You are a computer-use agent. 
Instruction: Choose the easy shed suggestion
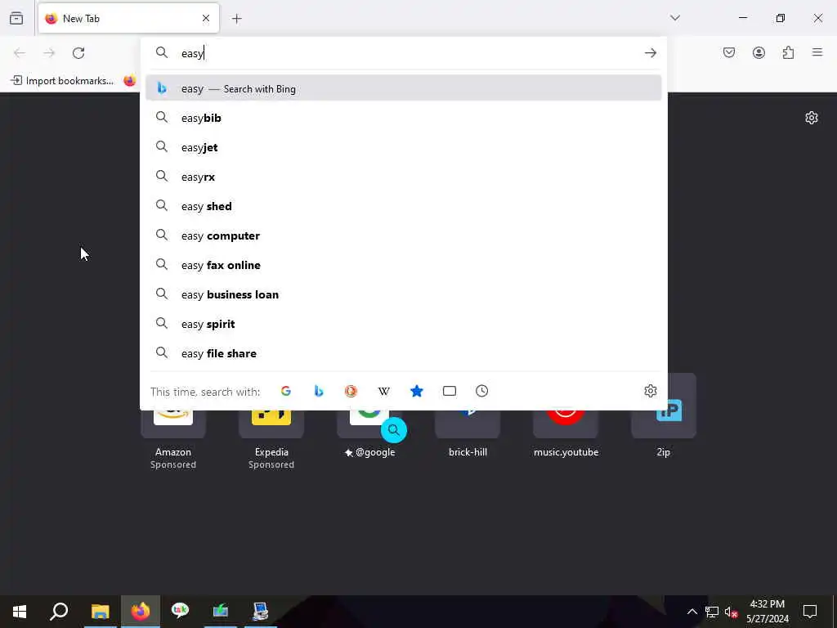(x=404, y=206)
